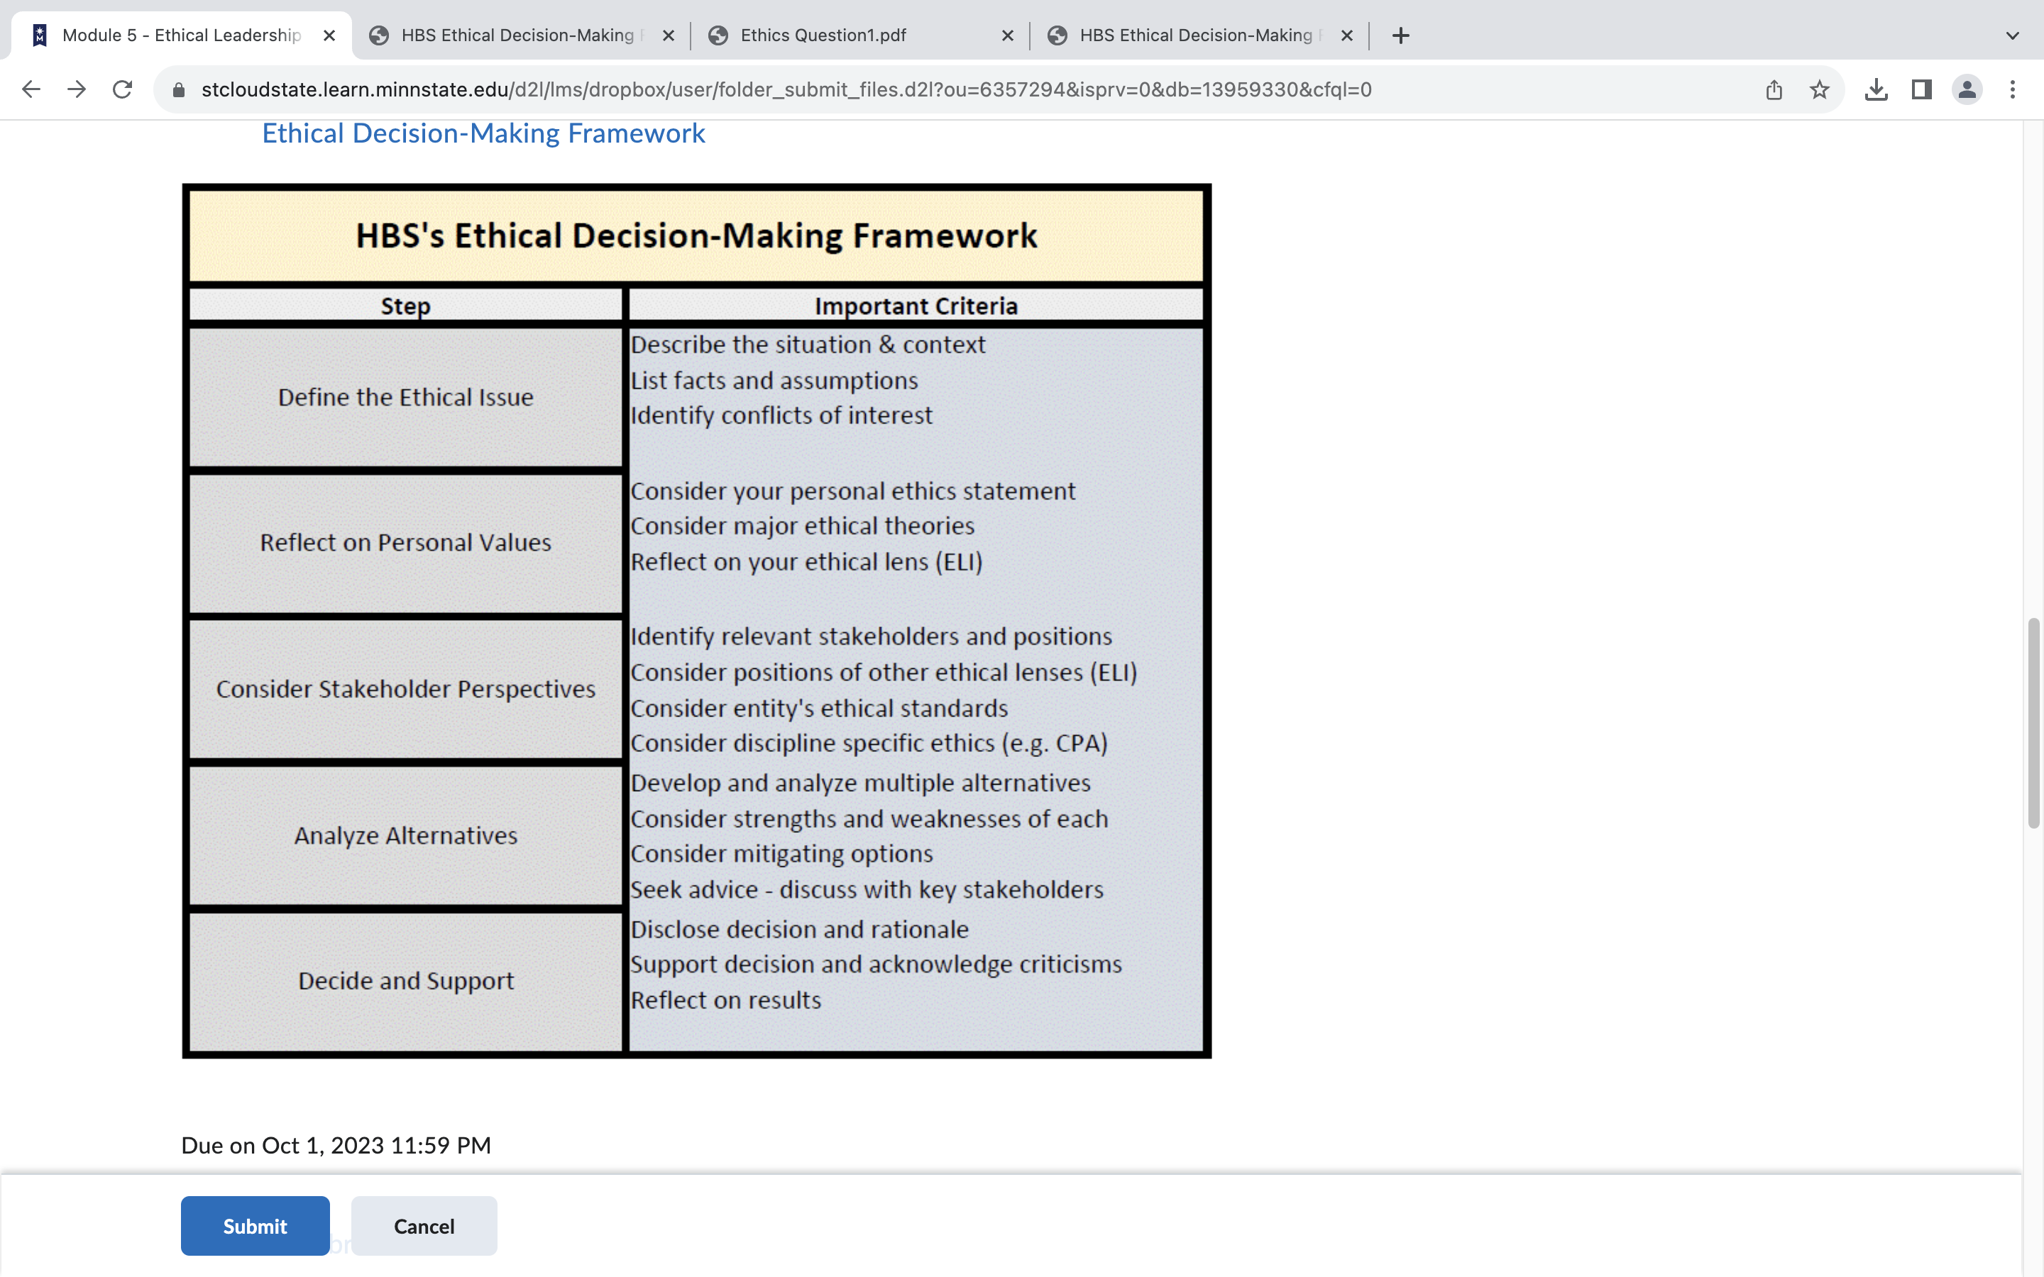Open the Ethical Decision-Making Framework link
Screen dimensions: 2044x1277
pyautogui.click(x=483, y=133)
